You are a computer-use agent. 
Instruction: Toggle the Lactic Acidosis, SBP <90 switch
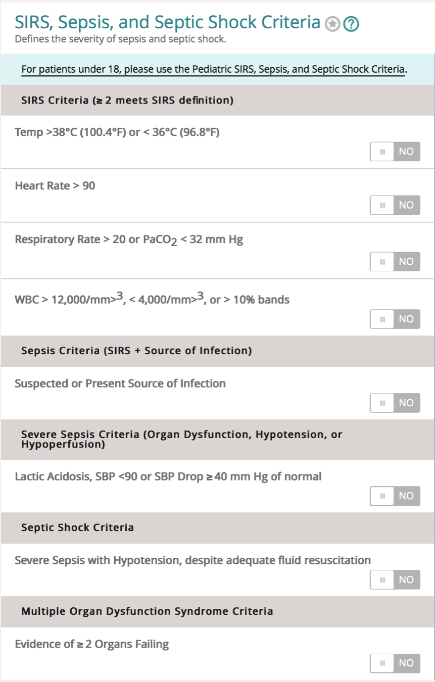[395, 496]
